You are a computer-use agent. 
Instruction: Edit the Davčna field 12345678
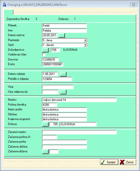pyautogui.click(x=50, y=60)
